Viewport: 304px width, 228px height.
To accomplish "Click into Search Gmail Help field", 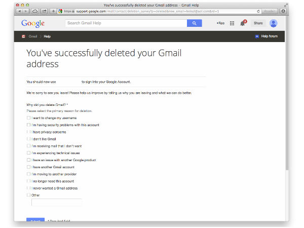I will click(126, 23).
